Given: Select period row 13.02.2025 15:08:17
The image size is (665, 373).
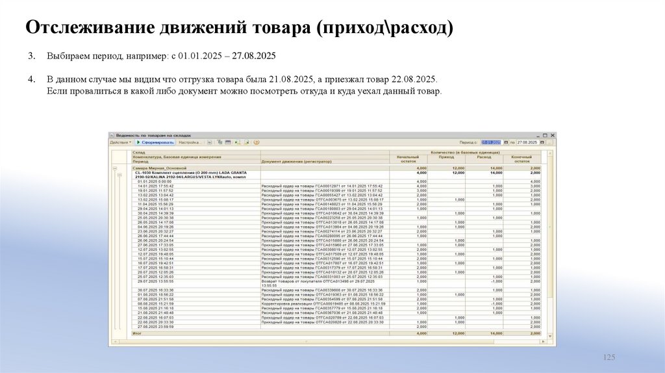Looking at the screenshot, I should (x=337, y=199).
